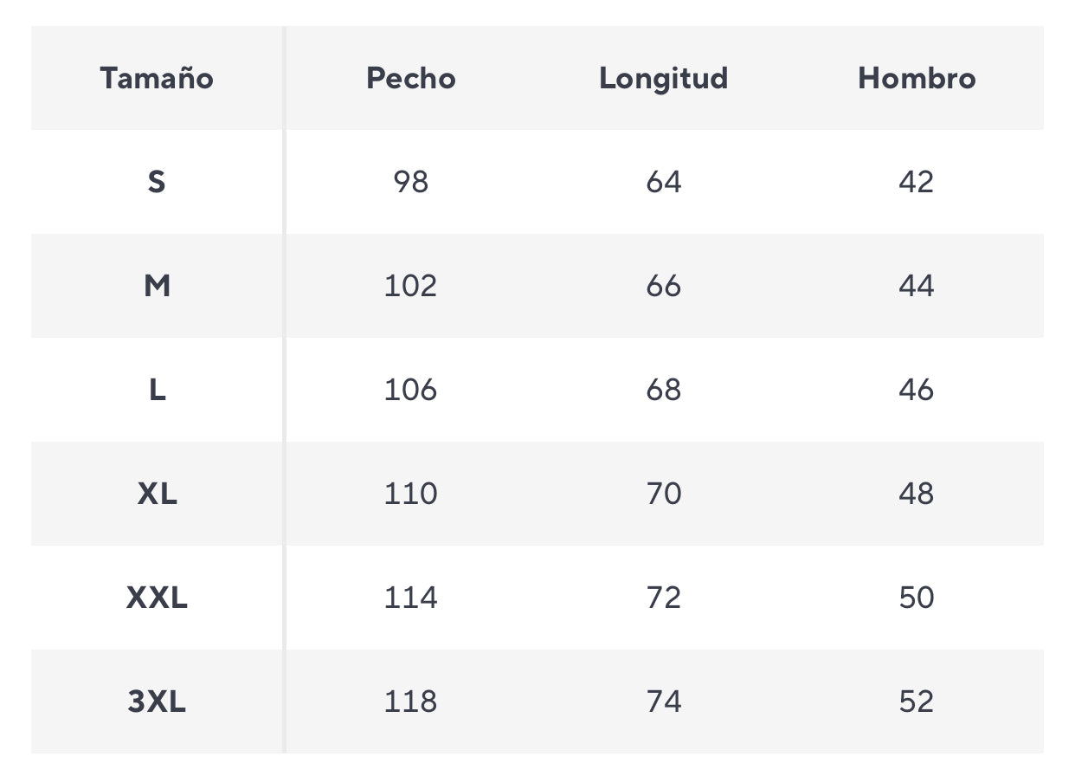Click the XXL size row label
This screenshot has width=1075, height=763.
(x=157, y=598)
